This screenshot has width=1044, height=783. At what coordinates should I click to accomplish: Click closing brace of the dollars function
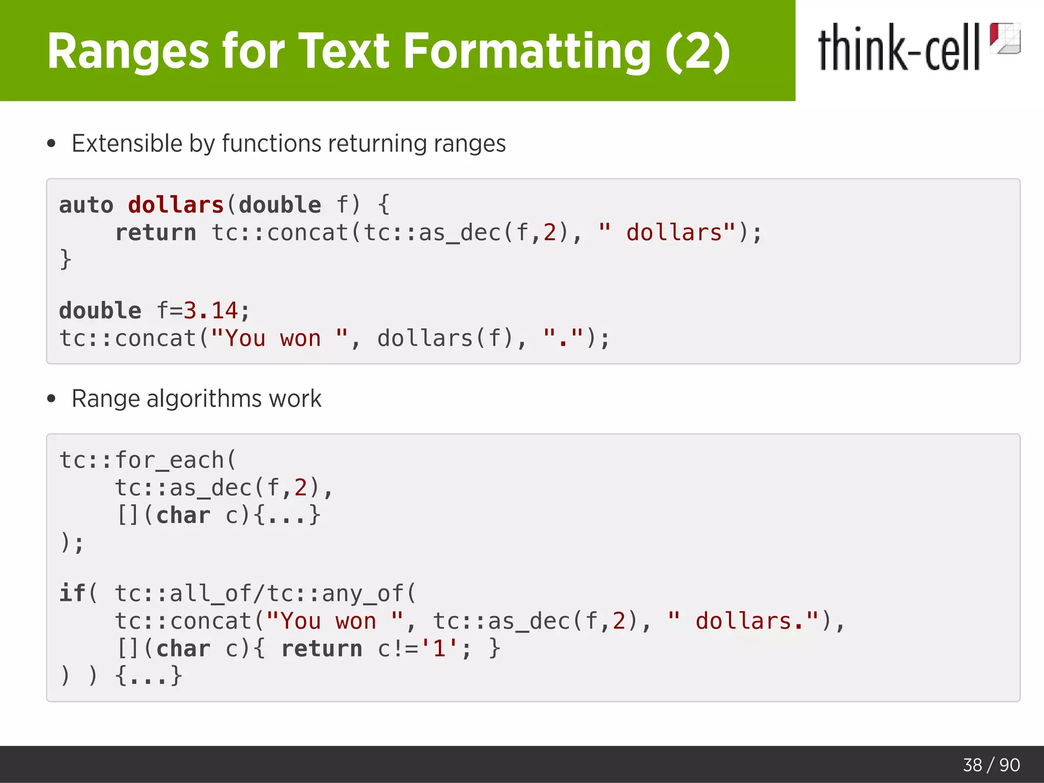65,259
